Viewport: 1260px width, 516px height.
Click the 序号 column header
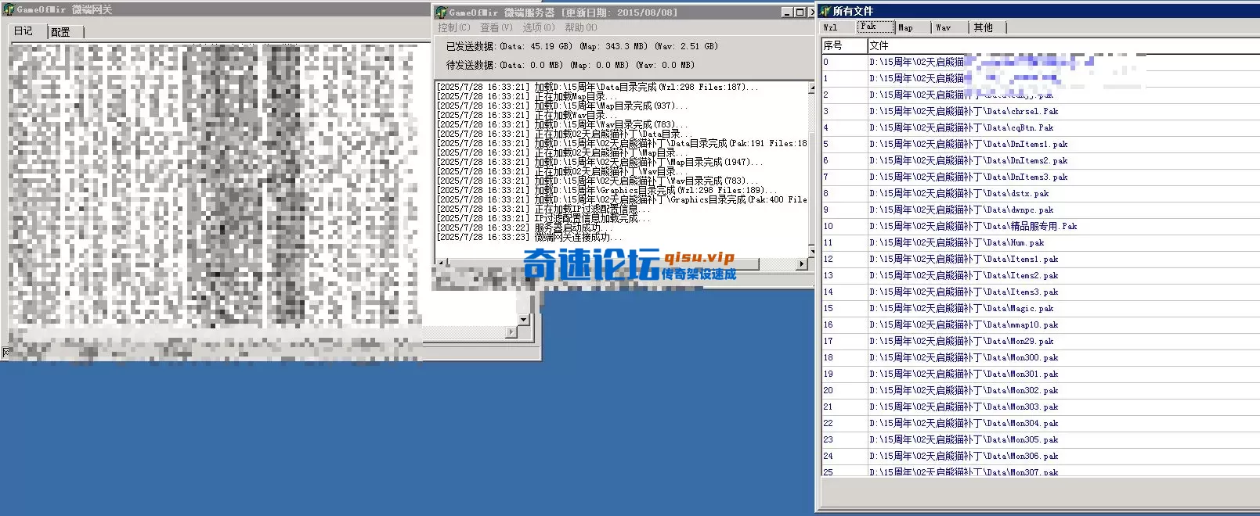pyautogui.click(x=844, y=45)
